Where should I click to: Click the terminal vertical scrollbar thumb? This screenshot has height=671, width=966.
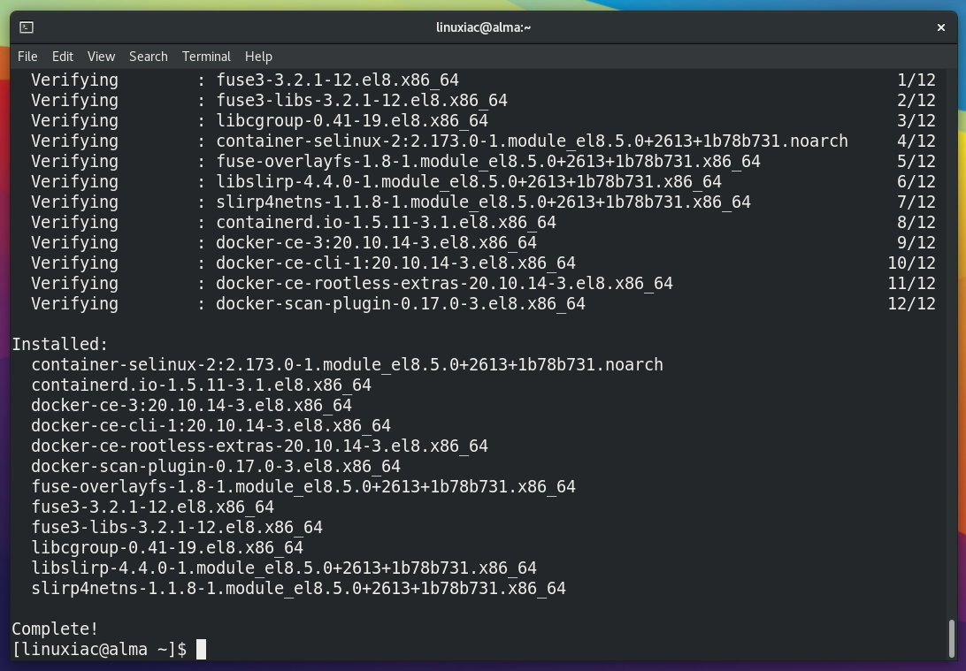951,639
